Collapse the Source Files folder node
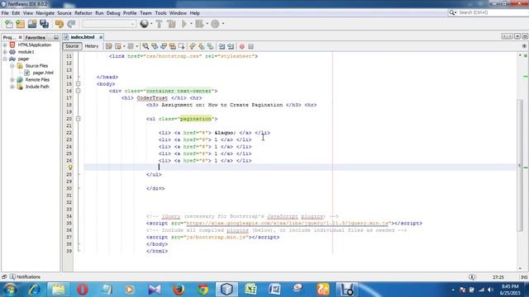Image resolution: width=529 pixels, height=297 pixels. (12, 66)
